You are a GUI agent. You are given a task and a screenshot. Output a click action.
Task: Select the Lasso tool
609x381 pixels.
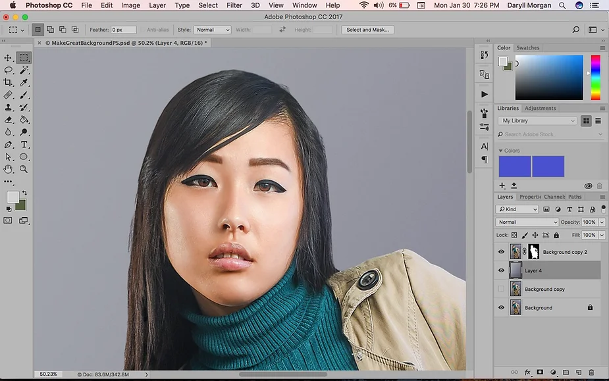pyautogui.click(x=8, y=70)
